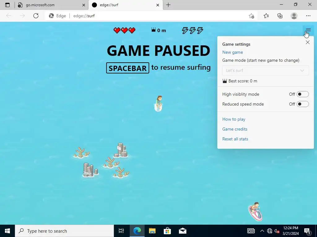The width and height of the screenshot is (317, 237).
Task: Open Edge Settings and more menu
Action: pos(308,16)
